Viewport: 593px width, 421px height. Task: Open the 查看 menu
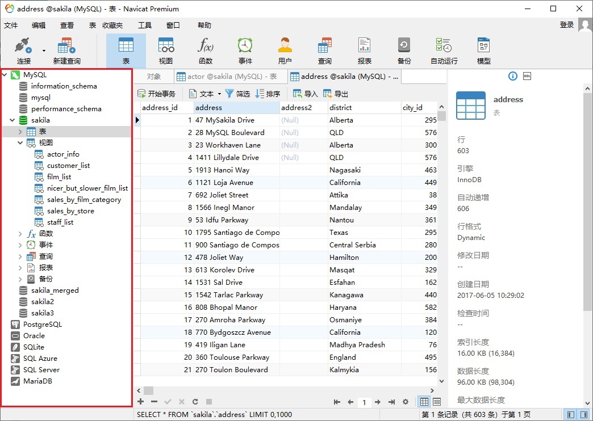pyautogui.click(x=67, y=26)
